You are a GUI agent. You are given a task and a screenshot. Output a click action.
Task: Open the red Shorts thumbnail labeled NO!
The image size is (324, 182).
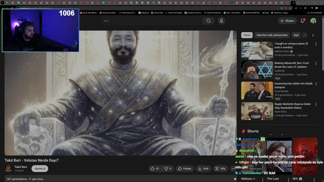[305, 156]
